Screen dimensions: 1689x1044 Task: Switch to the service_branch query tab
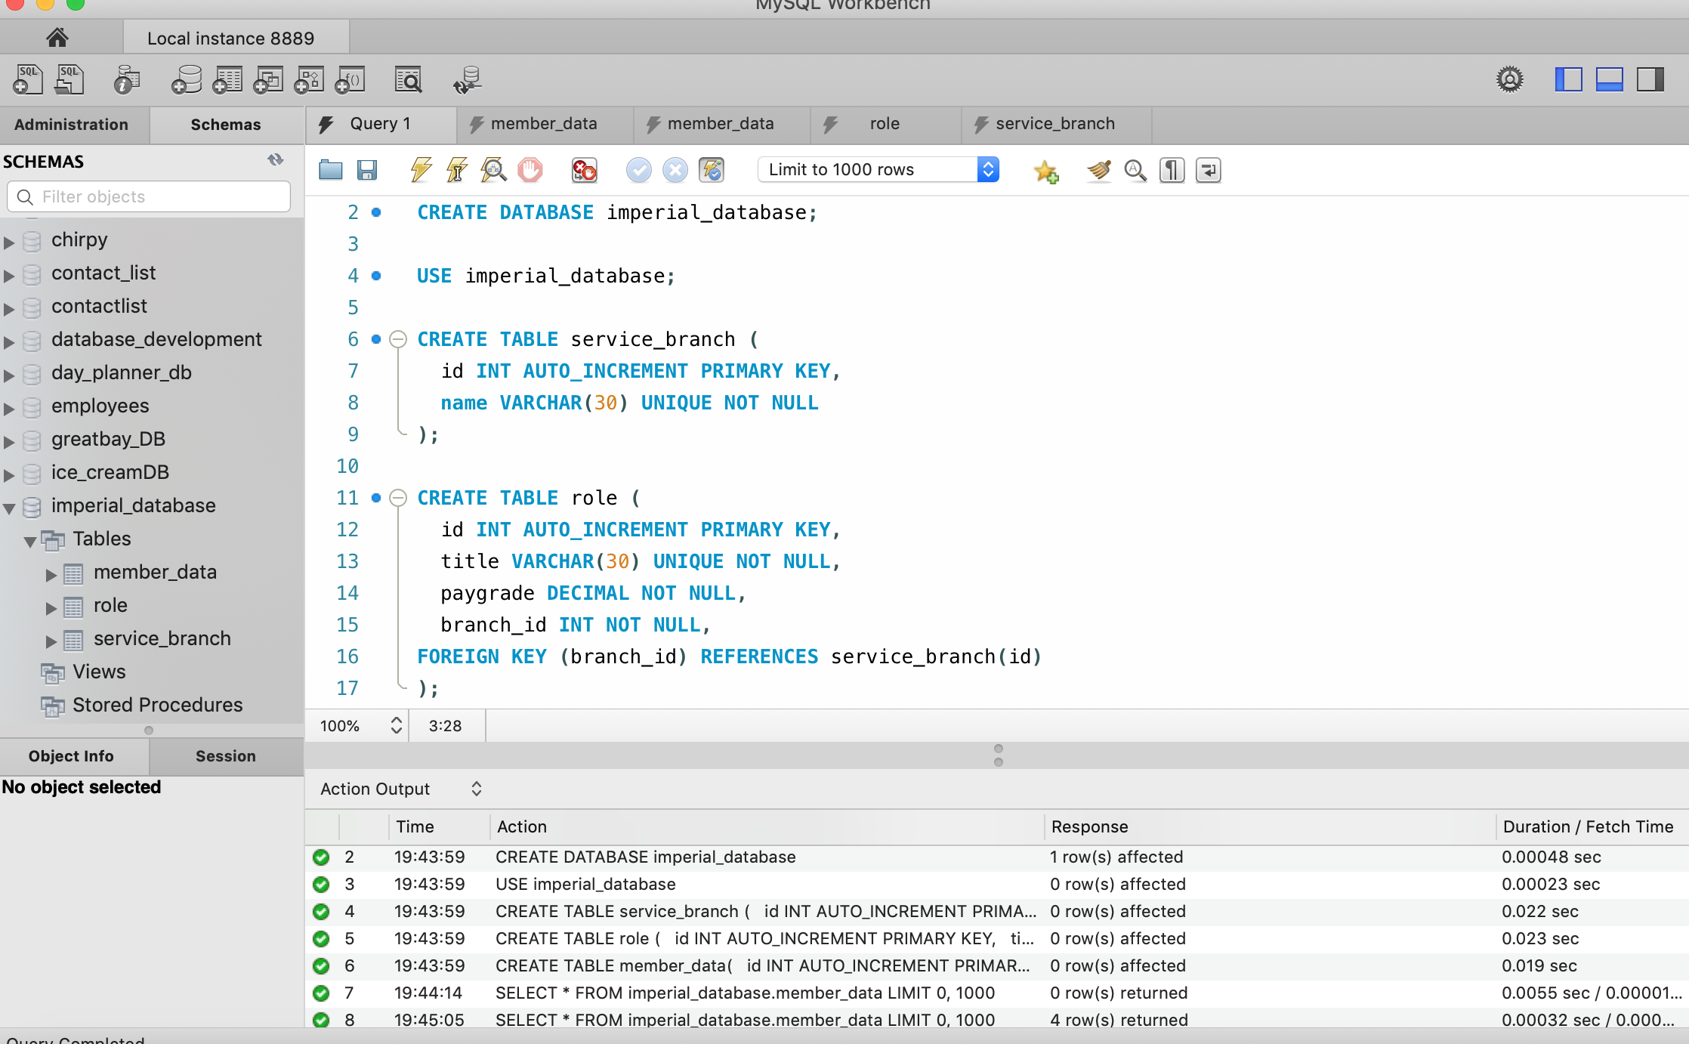(1054, 124)
